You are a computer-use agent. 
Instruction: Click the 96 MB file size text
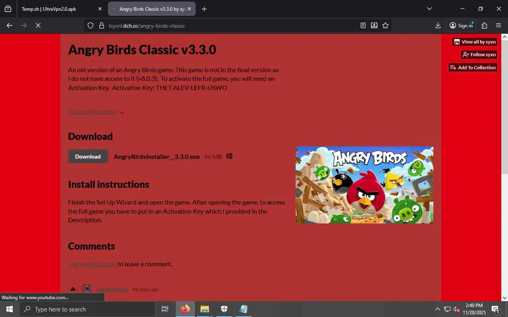pos(213,157)
